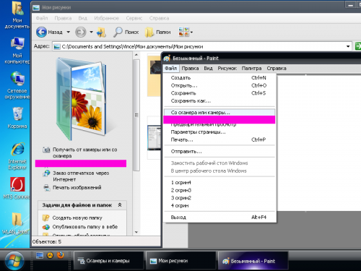Click the Firefox quick launch icon
Screen dimensions: 361x271
[x=61, y=255]
